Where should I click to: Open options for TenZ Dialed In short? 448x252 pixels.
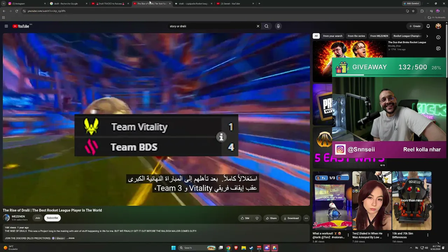click(x=388, y=235)
